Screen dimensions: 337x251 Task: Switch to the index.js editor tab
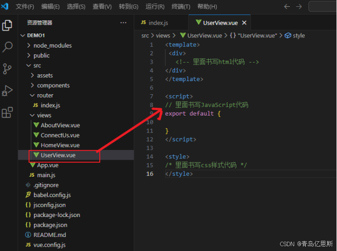(161, 22)
